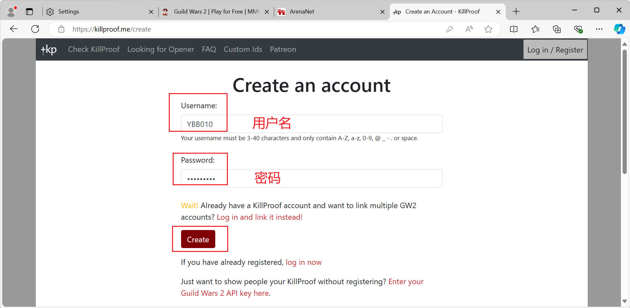Click the 'Username:' label
Viewport: 630px width, 308px height.
pyautogui.click(x=199, y=106)
